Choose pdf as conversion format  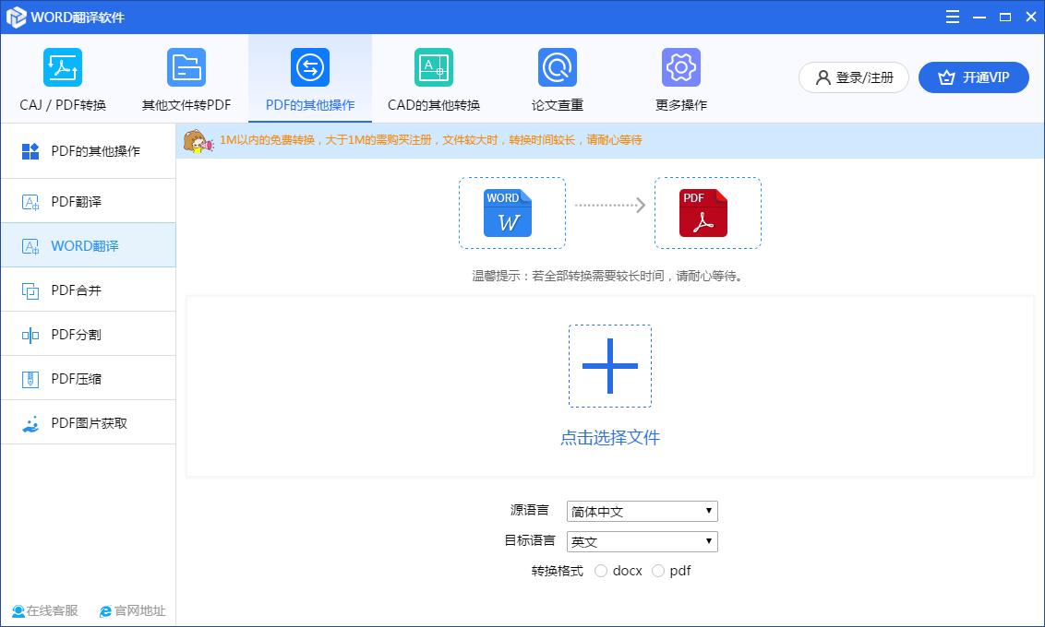click(657, 571)
